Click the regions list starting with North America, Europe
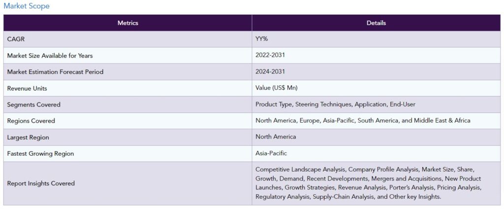504x209 pixels. point(363,121)
